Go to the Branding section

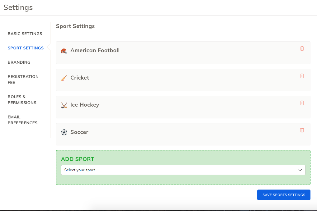[19, 62]
